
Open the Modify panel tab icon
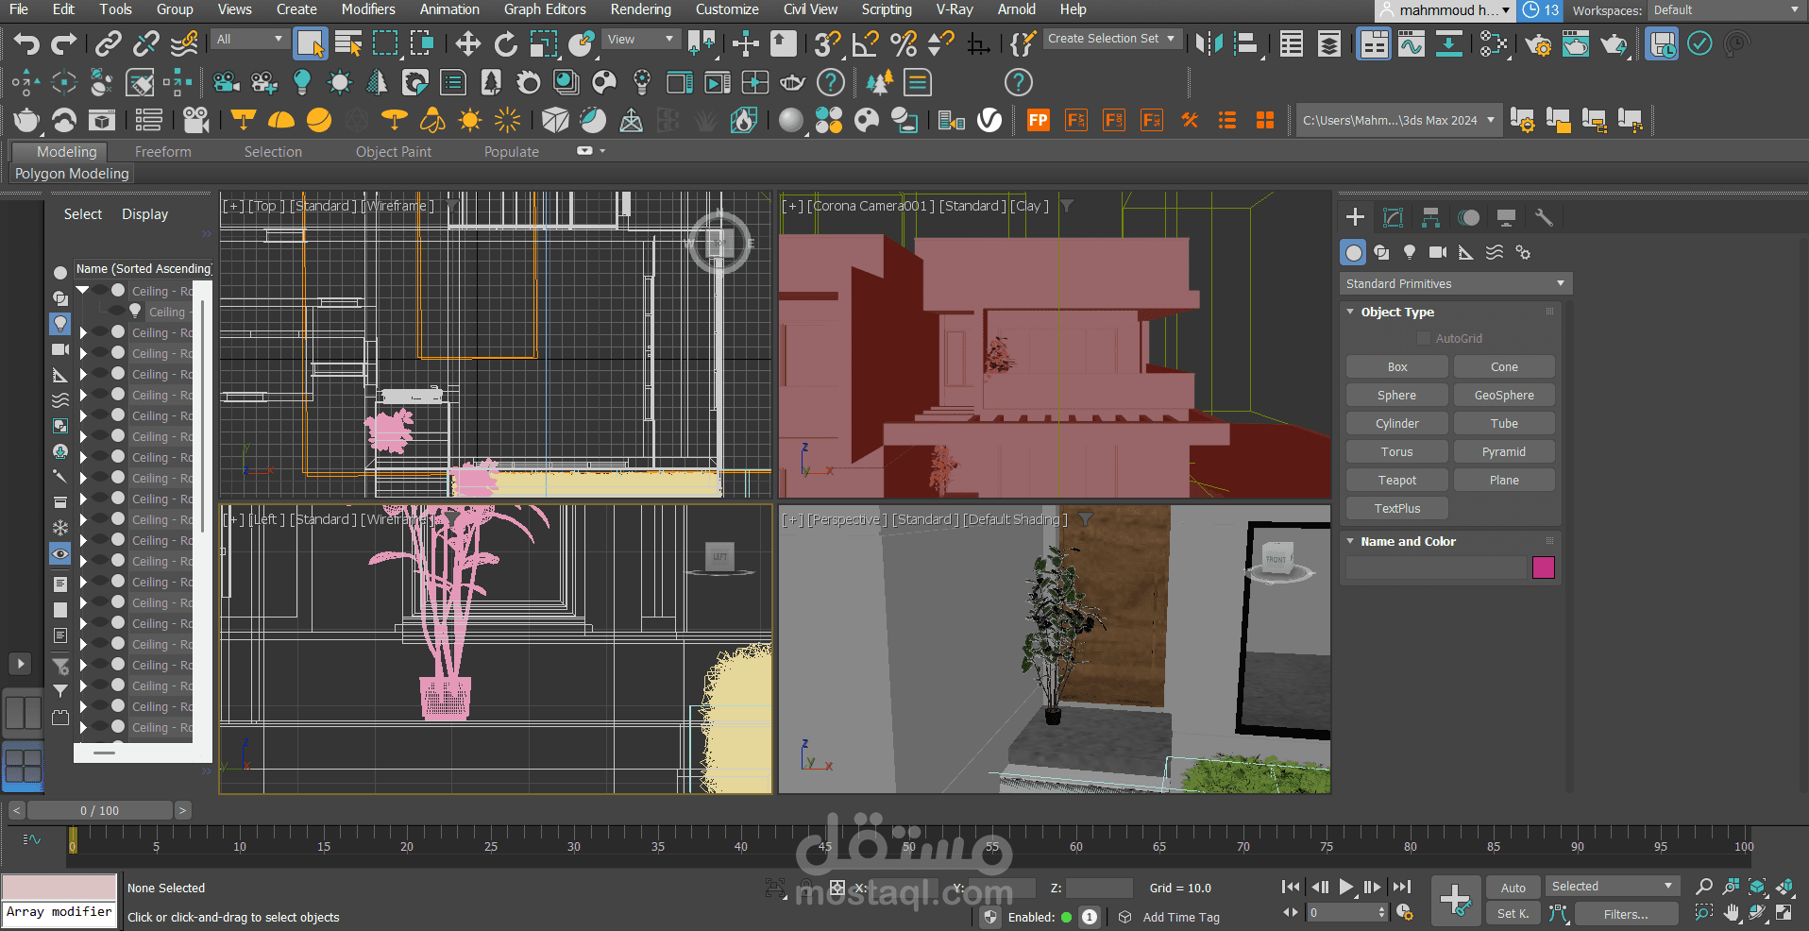coord(1393,218)
